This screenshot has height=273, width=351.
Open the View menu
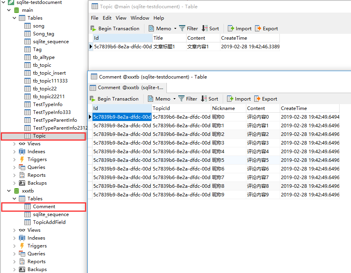click(121, 18)
